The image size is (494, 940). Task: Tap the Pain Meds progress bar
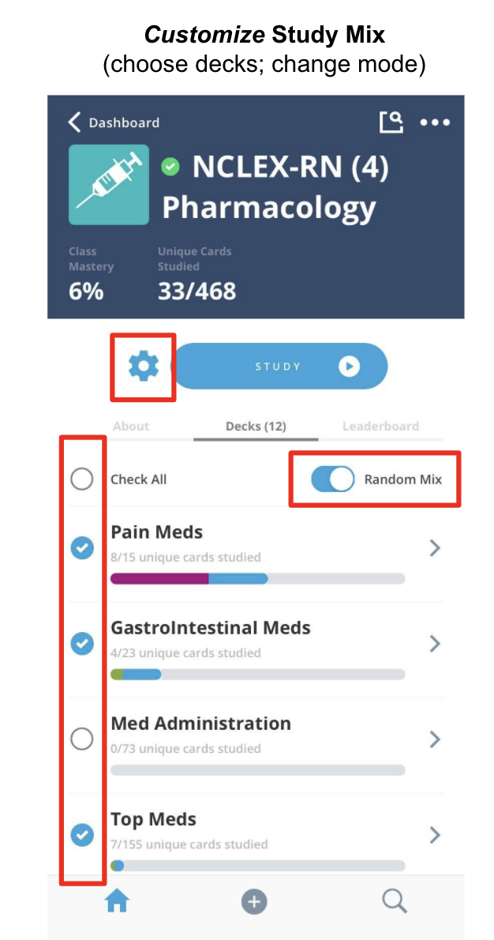coord(256,578)
